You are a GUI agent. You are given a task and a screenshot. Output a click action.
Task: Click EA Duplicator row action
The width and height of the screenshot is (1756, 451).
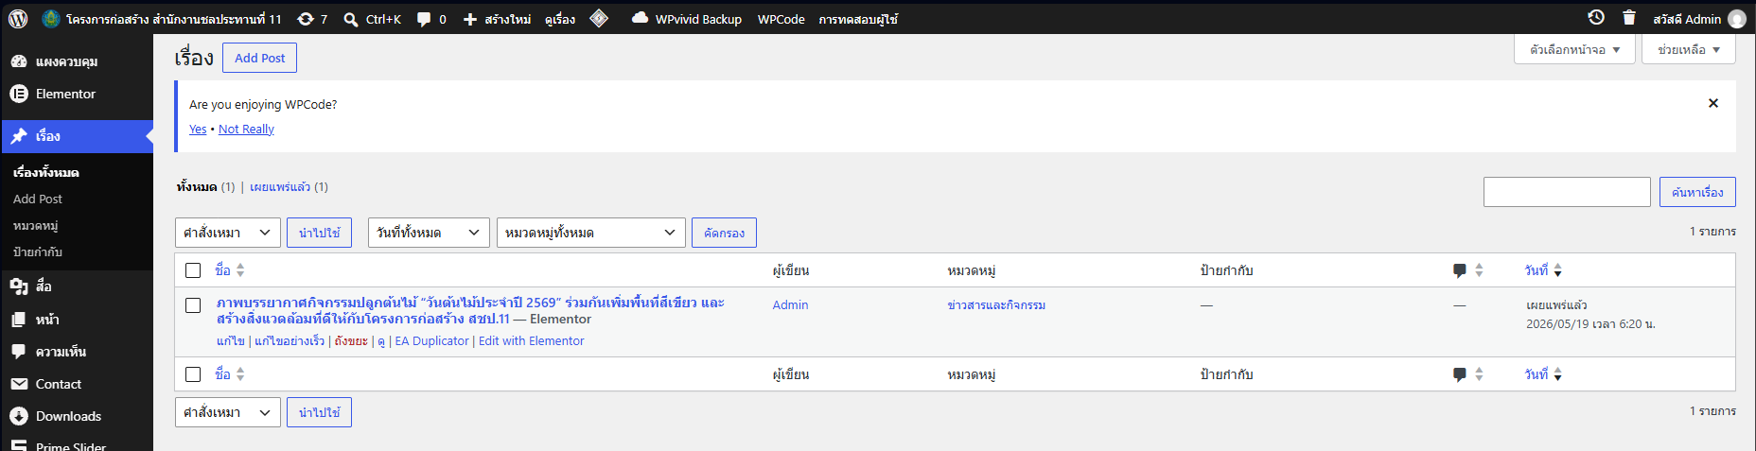tap(431, 341)
